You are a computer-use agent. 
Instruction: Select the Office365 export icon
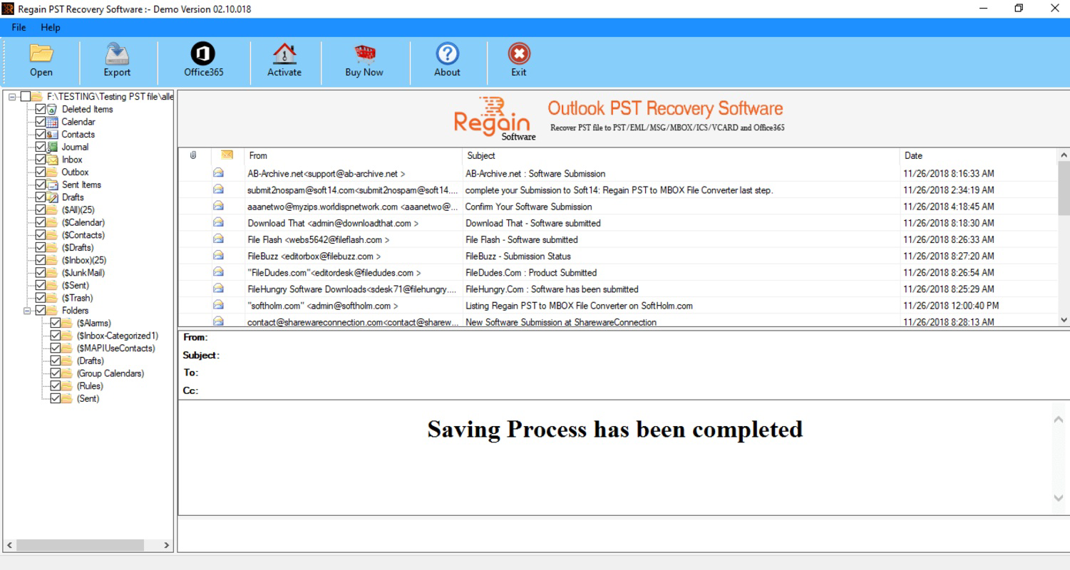(202, 61)
